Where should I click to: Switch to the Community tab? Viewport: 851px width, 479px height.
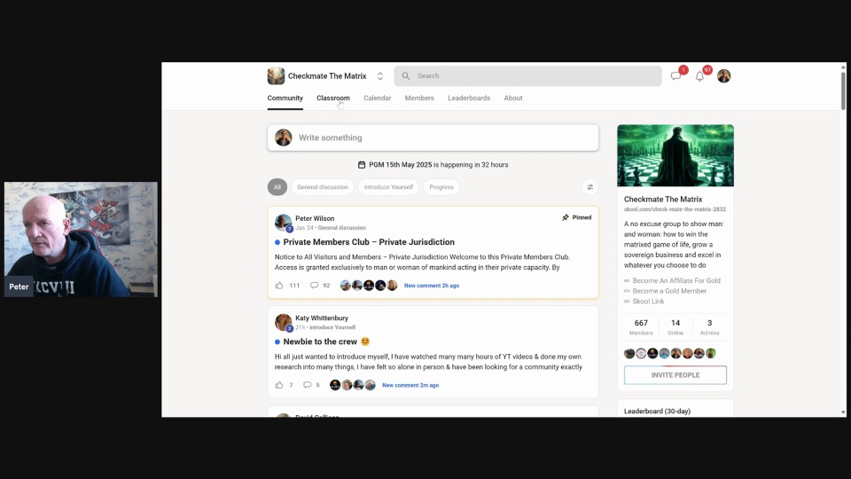pyautogui.click(x=285, y=98)
